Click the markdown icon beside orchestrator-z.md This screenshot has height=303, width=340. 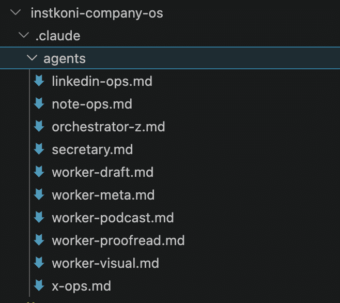point(39,127)
